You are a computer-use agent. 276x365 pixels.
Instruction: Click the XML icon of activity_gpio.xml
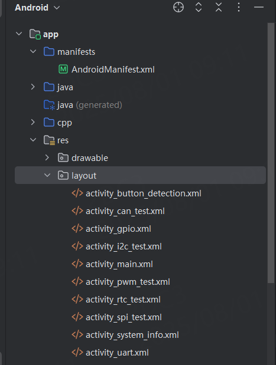(77, 228)
